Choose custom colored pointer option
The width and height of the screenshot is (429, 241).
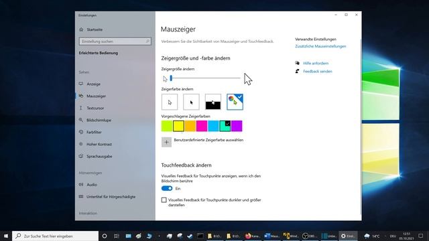tap(235, 102)
